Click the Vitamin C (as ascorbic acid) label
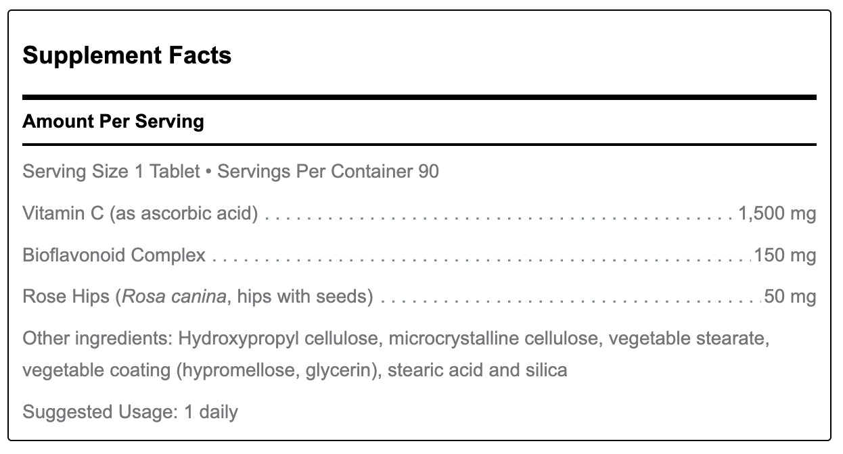 [141, 214]
